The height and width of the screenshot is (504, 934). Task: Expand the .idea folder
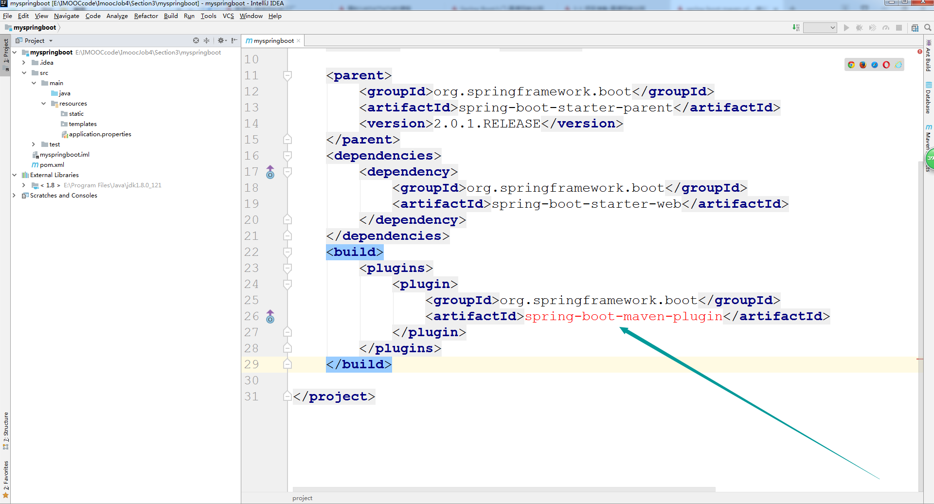24,62
